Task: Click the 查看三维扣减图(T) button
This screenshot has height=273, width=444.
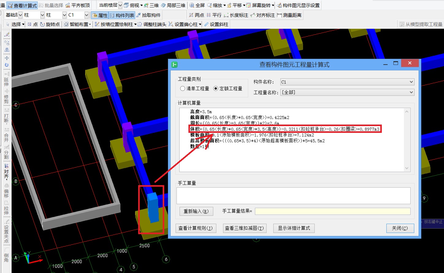Action: pyautogui.click(x=244, y=228)
